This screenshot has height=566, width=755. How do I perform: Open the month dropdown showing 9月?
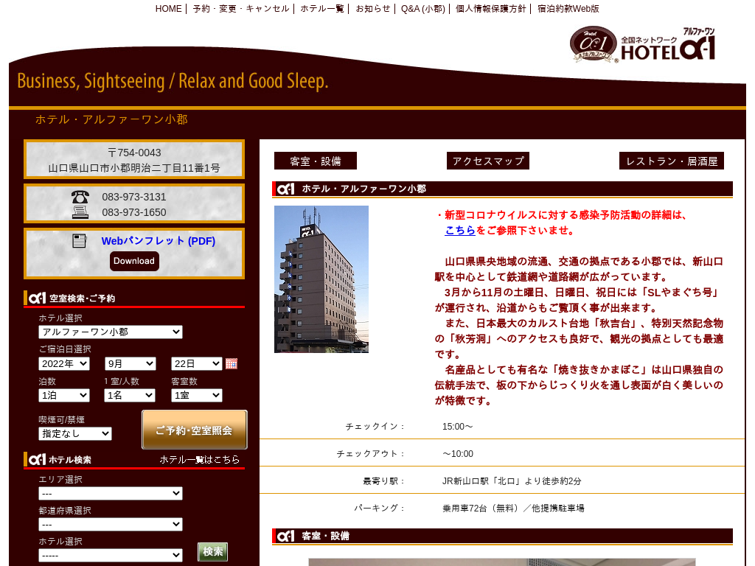point(131,364)
